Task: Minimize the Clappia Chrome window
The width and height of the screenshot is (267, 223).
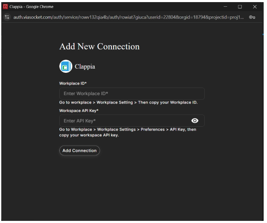Action: click(x=225, y=7)
